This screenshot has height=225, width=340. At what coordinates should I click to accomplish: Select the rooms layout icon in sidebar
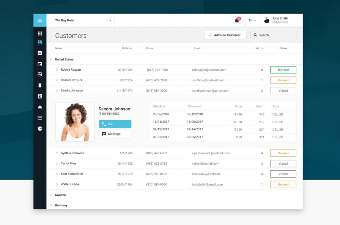[x=40, y=74]
